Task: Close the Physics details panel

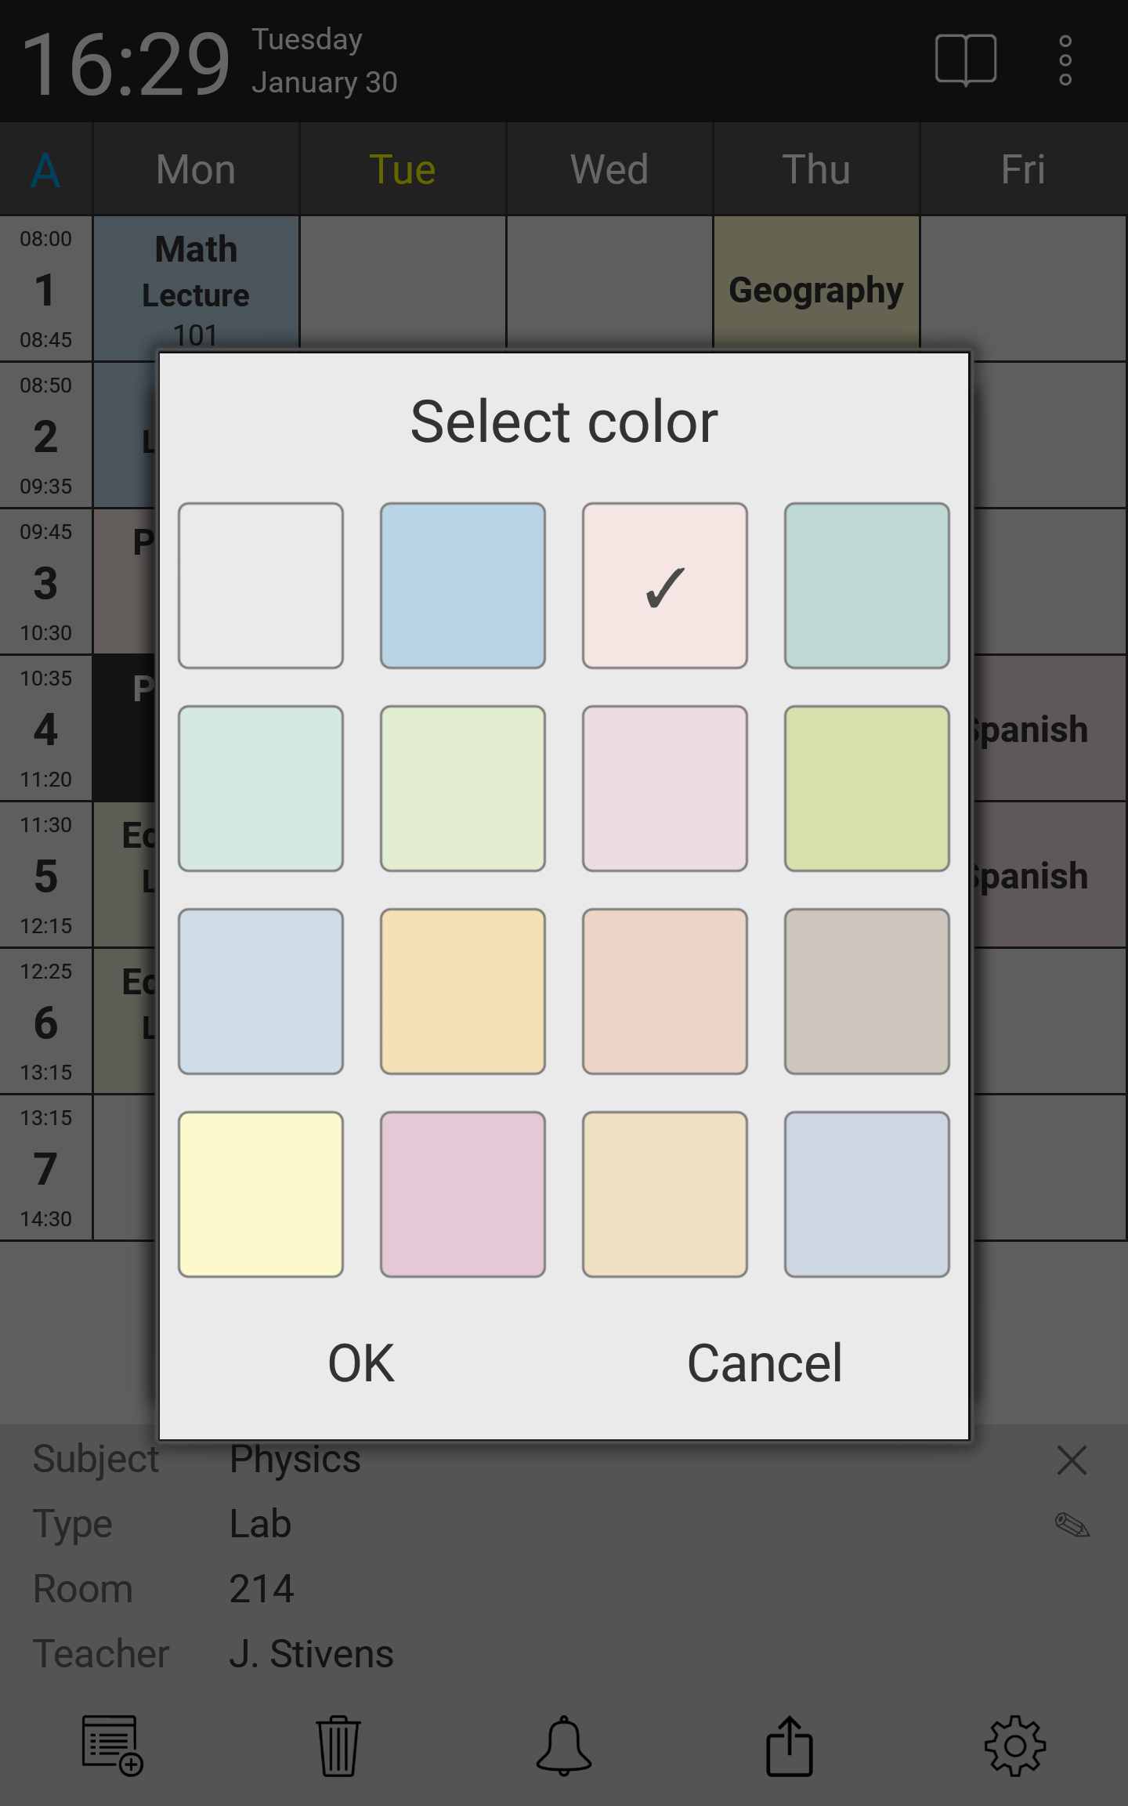Action: point(1072,1460)
